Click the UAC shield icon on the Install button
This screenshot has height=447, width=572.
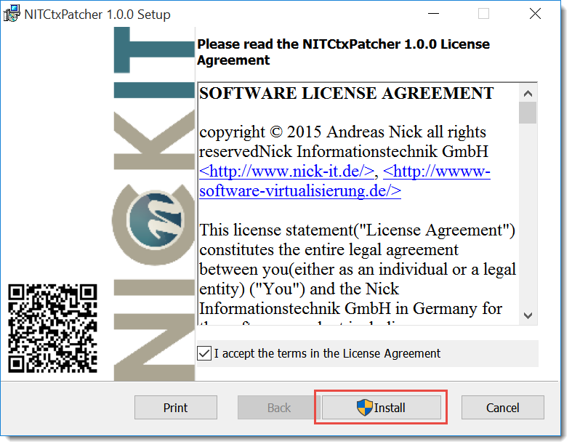364,407
